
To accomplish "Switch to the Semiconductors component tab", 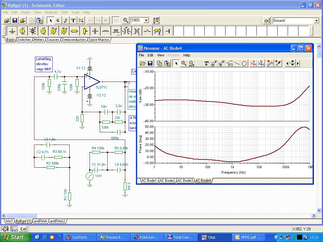I will point(74,40).
